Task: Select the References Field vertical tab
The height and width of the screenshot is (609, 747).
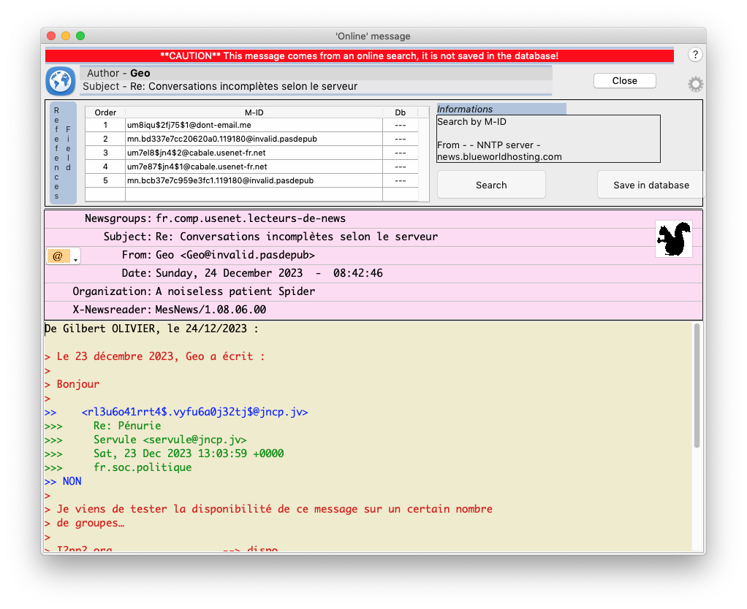Action: (63, 153)
